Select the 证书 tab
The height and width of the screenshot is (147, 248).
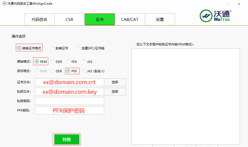tap(100, 19)
